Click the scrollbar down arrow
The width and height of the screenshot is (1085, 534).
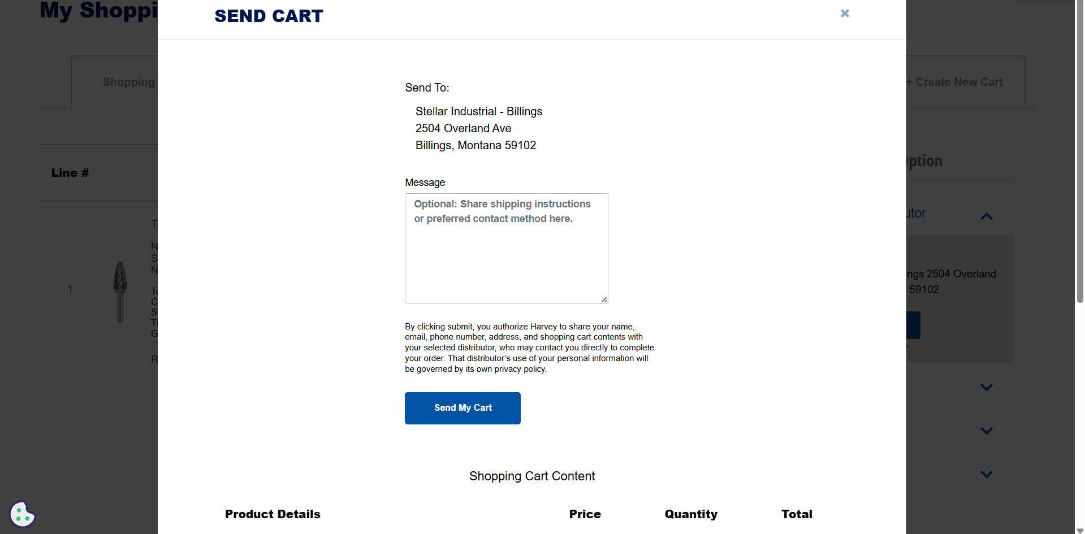point(1080,531)
